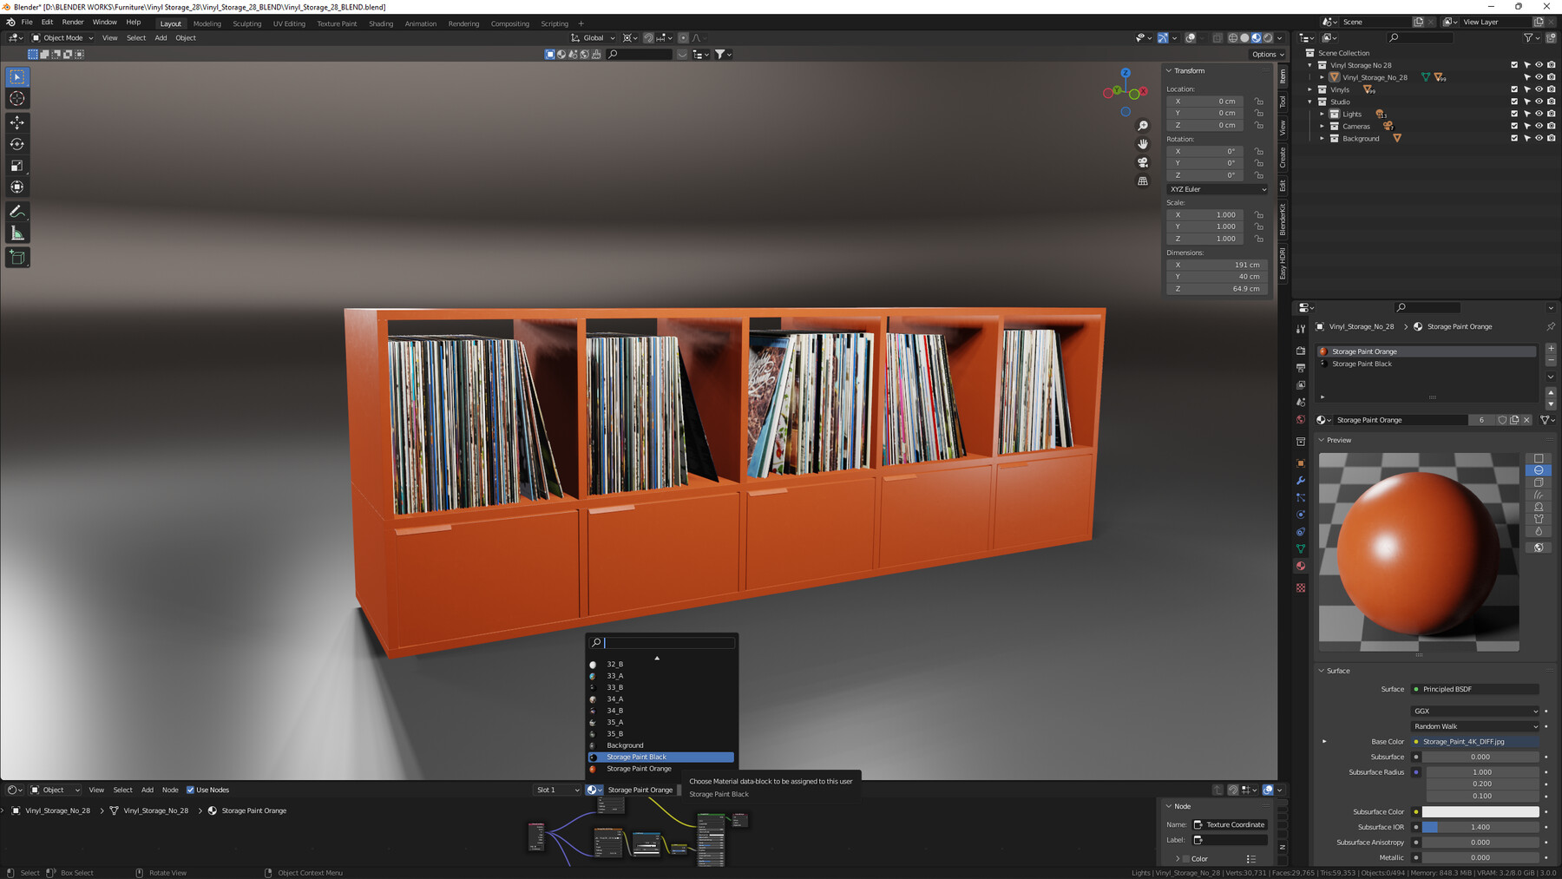1562x879 pixels.
Task: Select the Annotate tool
Action: (16, 212)
